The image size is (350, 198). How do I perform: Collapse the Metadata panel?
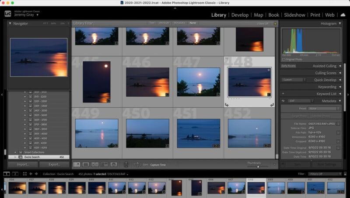(x=340, y=101)
